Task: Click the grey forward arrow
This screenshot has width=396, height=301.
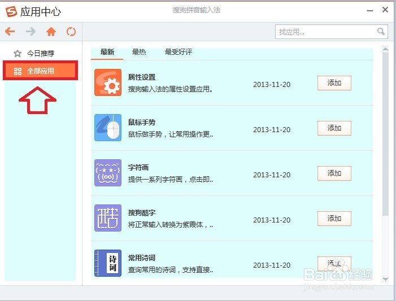Action: click(31, 32)
